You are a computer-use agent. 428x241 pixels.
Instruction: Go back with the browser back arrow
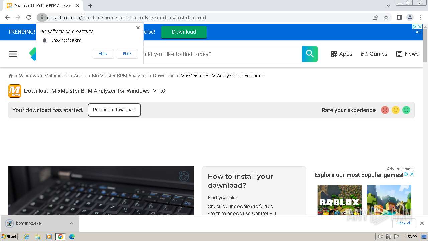(x=7, y=17)
